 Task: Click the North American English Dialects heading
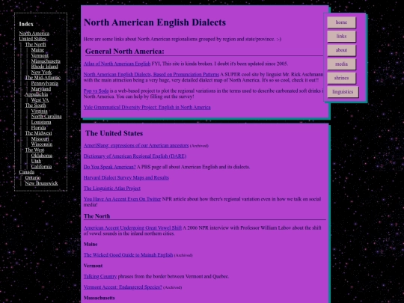155,22
